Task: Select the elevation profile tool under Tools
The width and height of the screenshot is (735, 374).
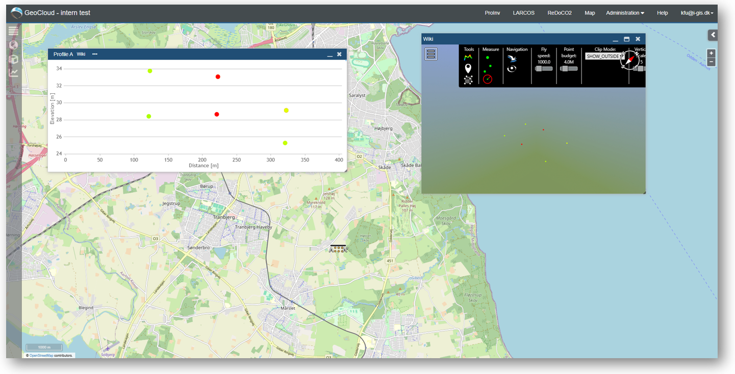Action: click(468, 58)
